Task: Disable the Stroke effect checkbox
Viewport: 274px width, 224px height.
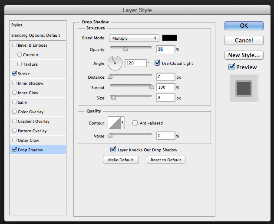Action: 15,74
